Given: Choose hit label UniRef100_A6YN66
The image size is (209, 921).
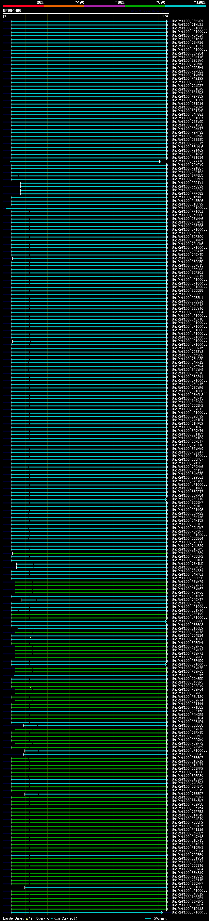Looking at the screenshot, I should (x=187, y=592).
